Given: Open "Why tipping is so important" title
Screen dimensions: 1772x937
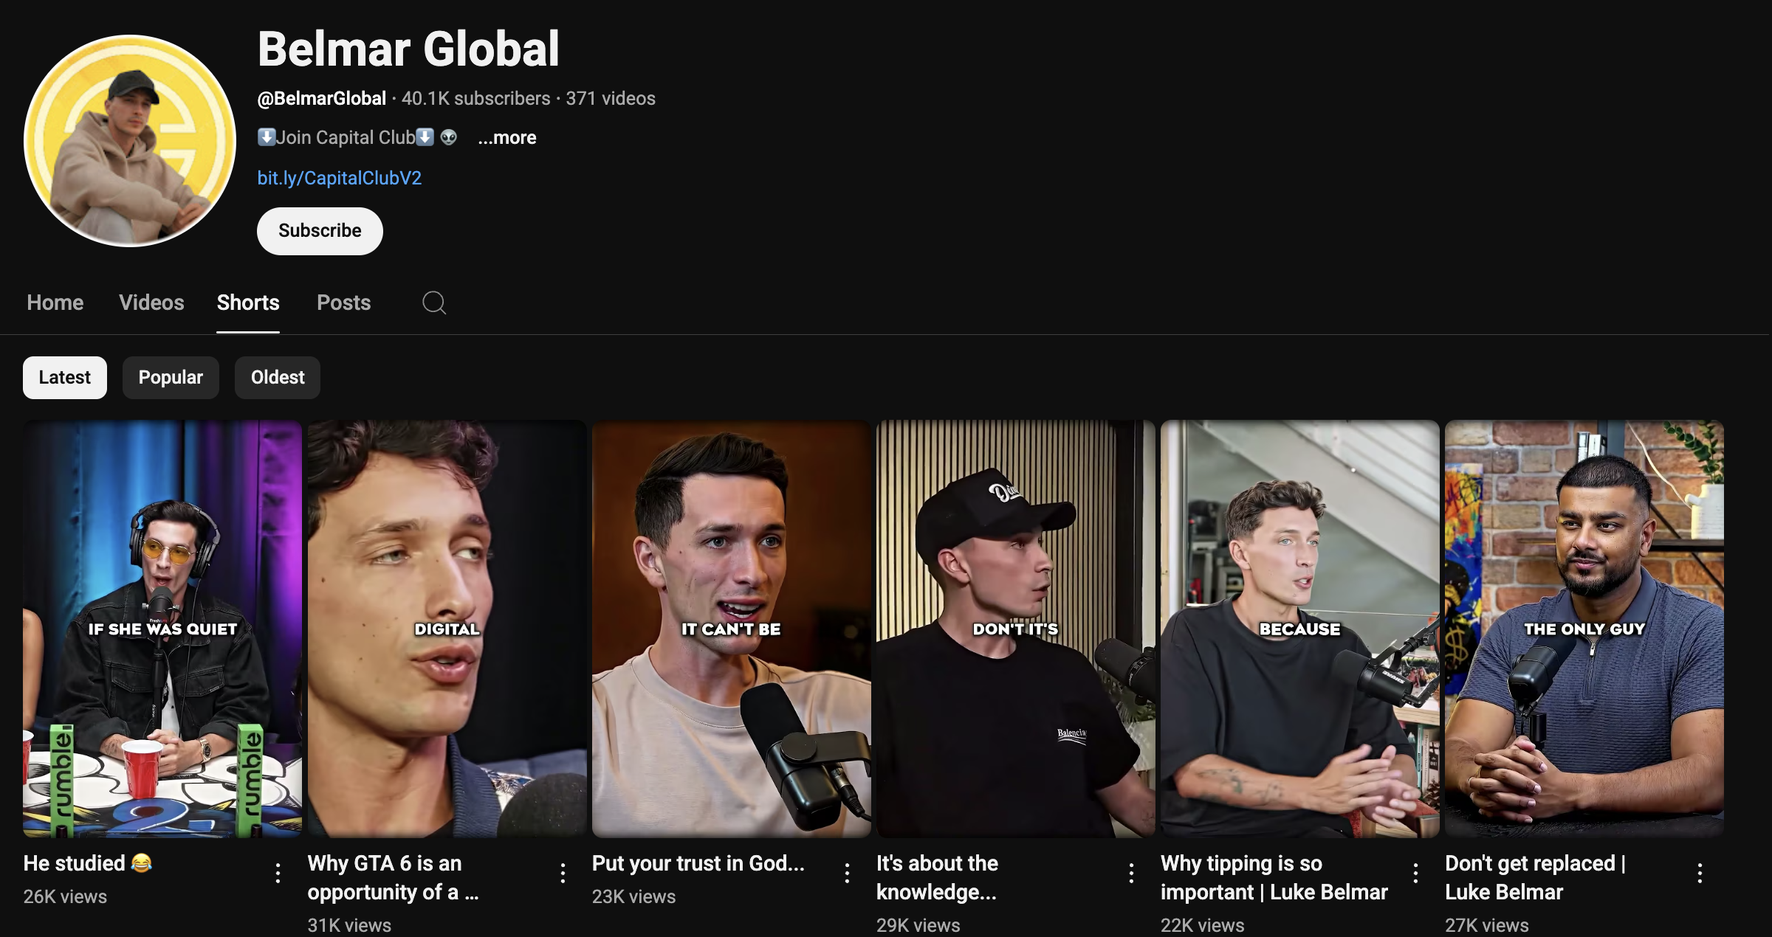Looking at the screenshot, I should [x=1273, y=877].
